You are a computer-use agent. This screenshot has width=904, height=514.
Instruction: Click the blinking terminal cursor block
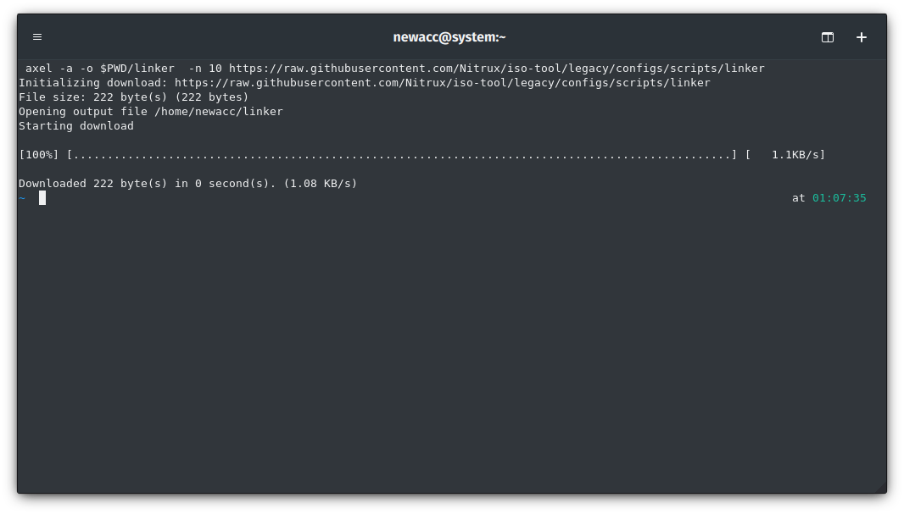click(41, 197)
